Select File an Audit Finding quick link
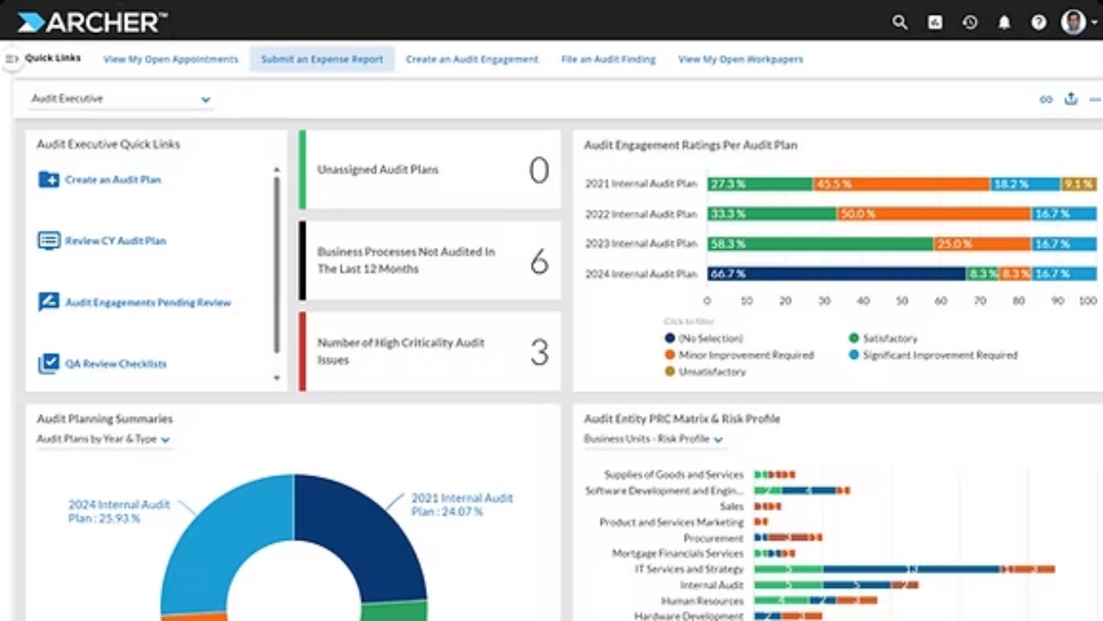This screenshot has height=621, width=1103. click(x=607, y=59)
